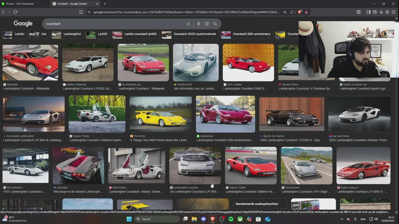This screenshot has width=399, height=224.
Task: Filter results by the Car chip
Action: click(38, 34)
